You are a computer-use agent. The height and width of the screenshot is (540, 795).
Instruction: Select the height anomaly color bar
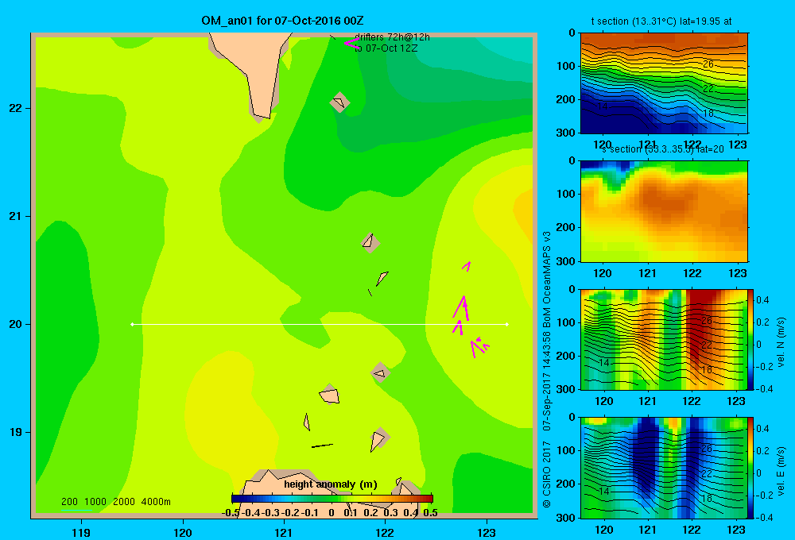(332, 499)
